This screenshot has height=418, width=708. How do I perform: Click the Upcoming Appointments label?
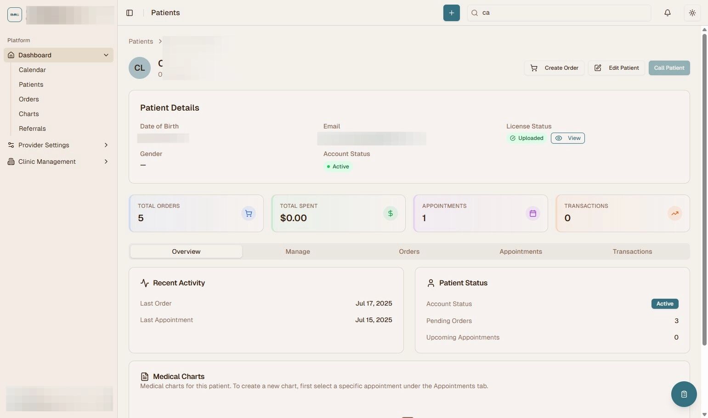tap(463, 337)
